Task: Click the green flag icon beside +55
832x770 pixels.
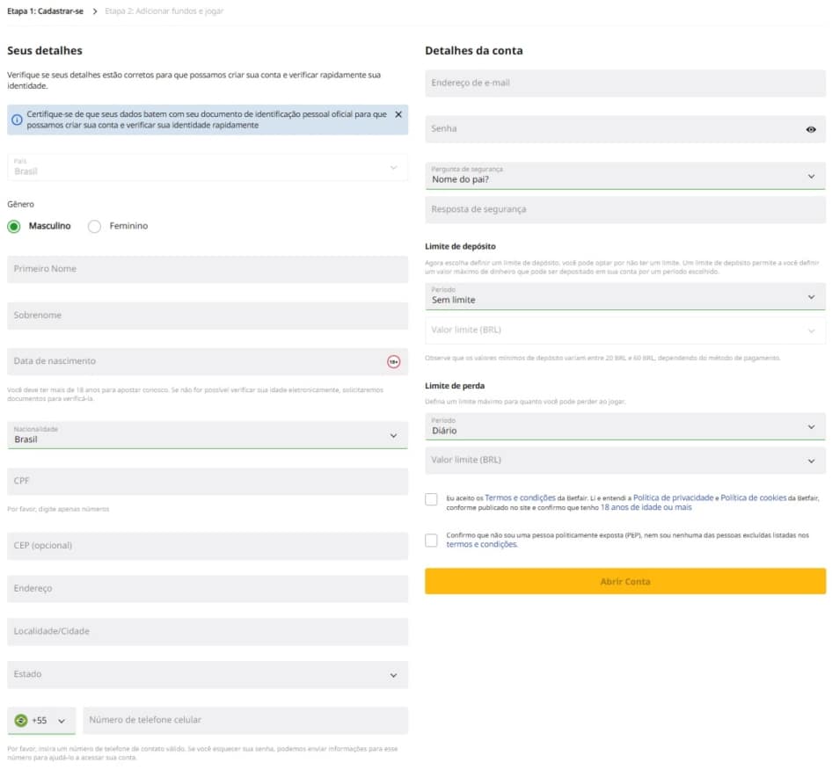Action: click(21, 720)
